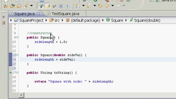This screenshot has height=99, width=176.
Task: Open the Previous Annotation dropdown arrow
Action: 95,5
